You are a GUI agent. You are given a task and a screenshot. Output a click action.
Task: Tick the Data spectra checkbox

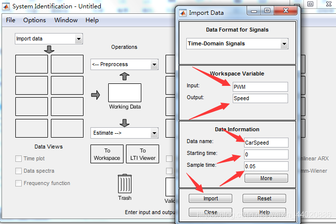18,171
